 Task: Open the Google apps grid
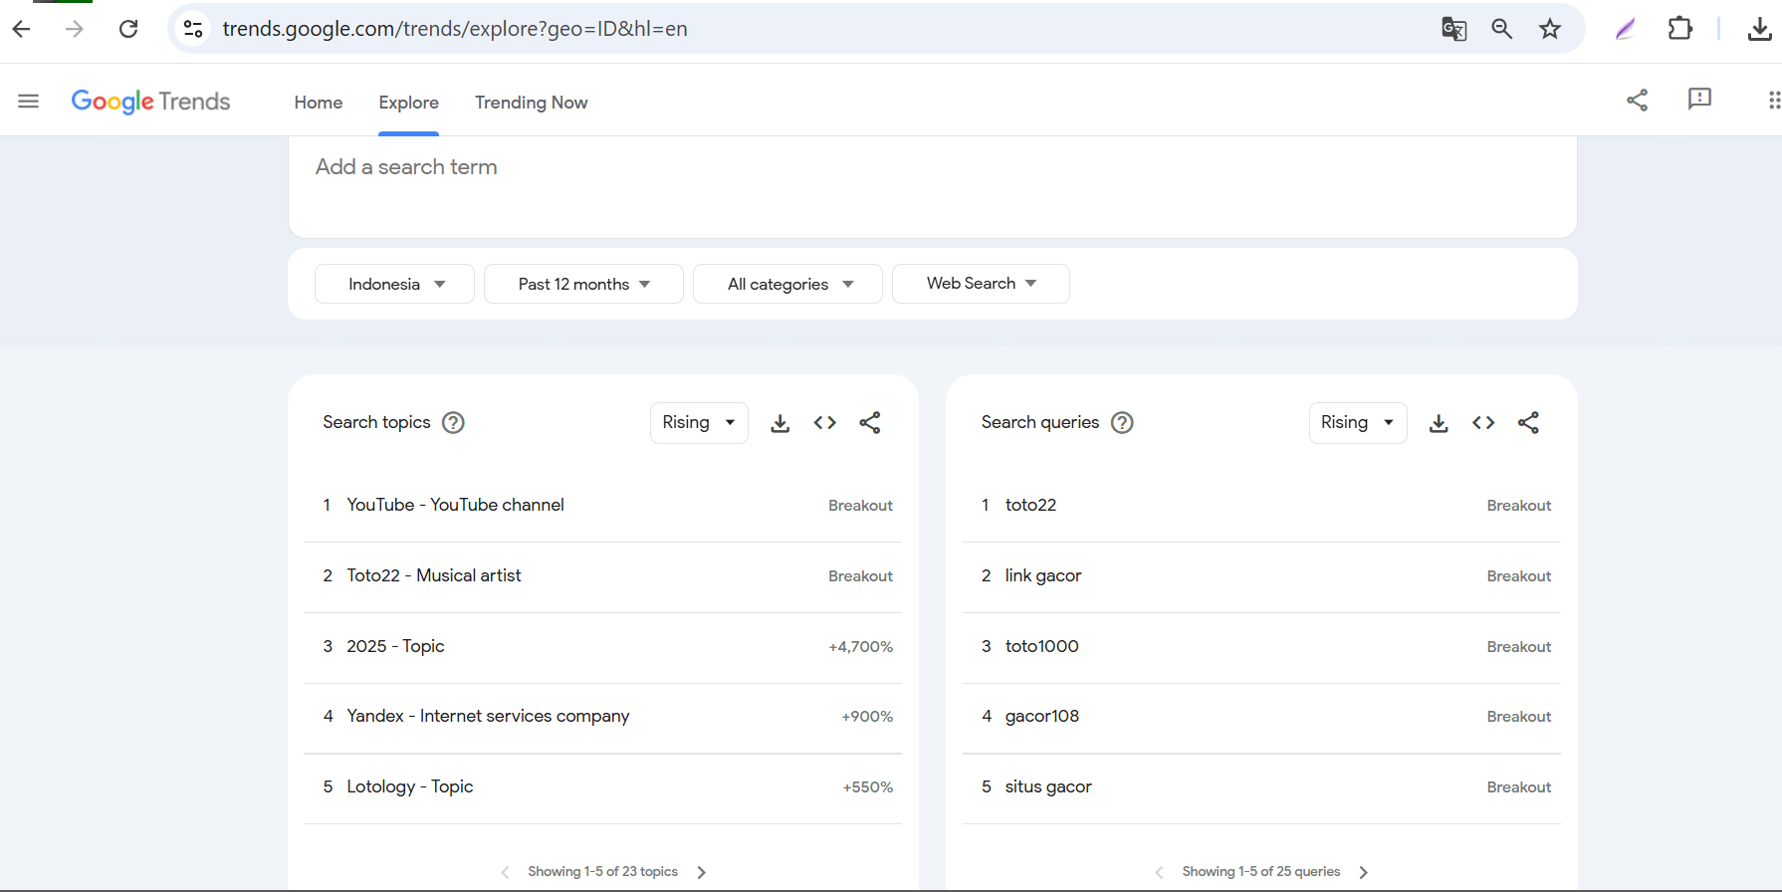pyautogui.click(x=1773, y=100)
